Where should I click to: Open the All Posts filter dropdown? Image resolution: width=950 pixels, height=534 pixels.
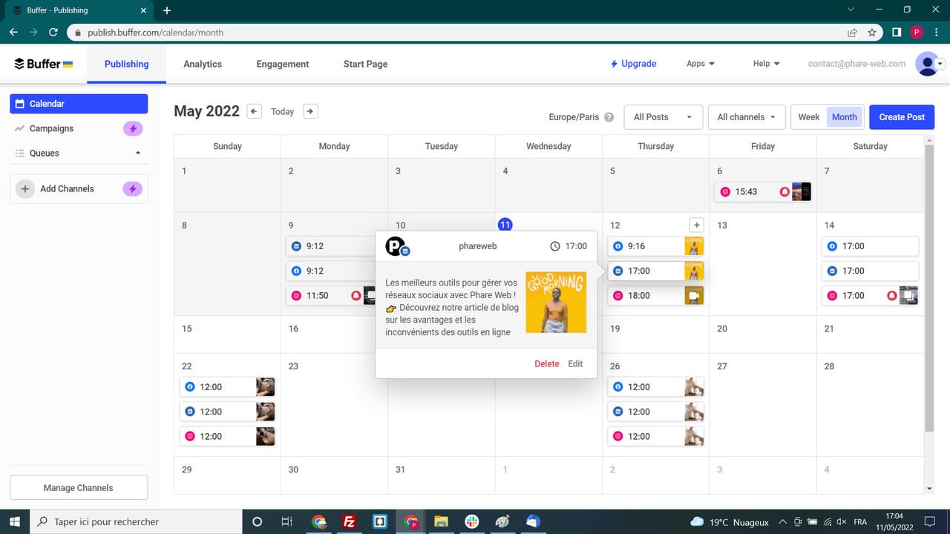pyautogui.click(x=663, y=117)
